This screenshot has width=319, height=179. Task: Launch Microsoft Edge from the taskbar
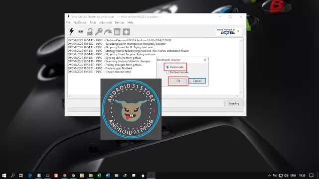click(x=30, y=176)
